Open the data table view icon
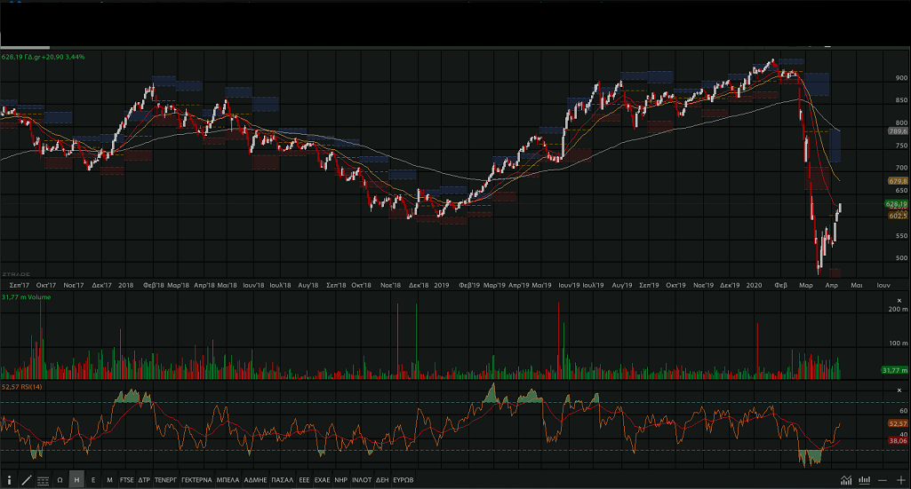This screenshot has height=489, width=911. click(43, 480)
